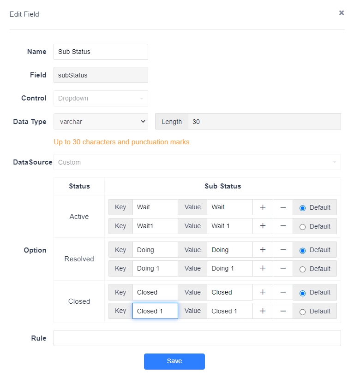The image size is (354, 383).
Task: Add option row after the Doing entry
Action: [x=263, y=250]
